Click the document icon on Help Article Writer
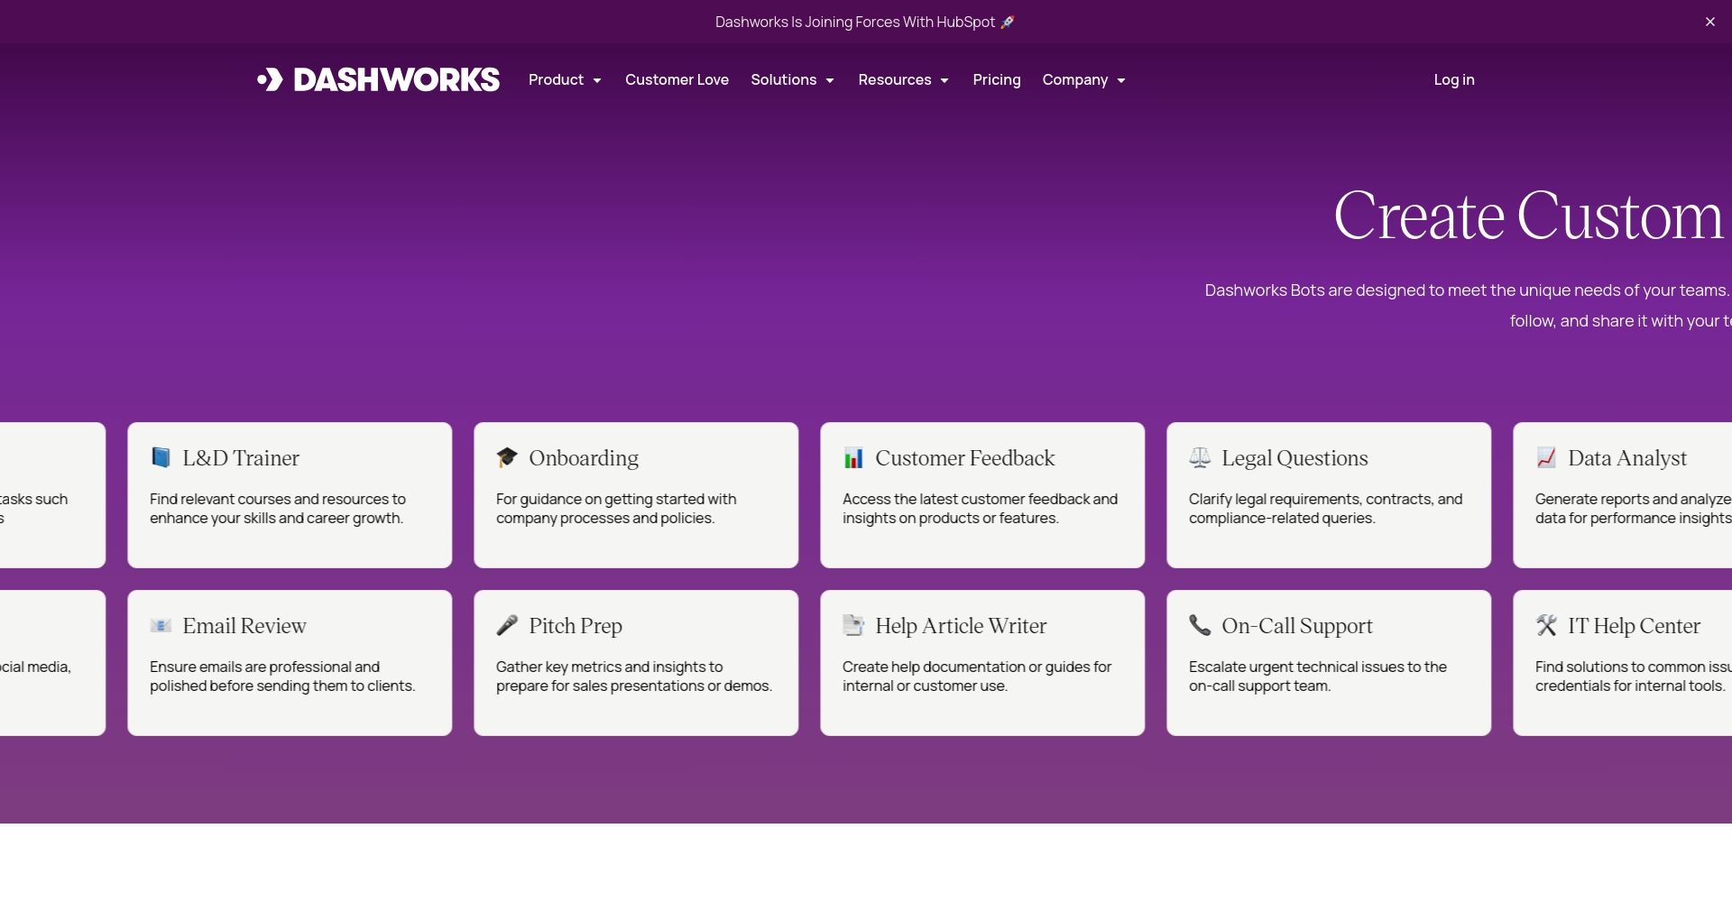The height and width of the screenshot is (902, 1732). [853, 626]
